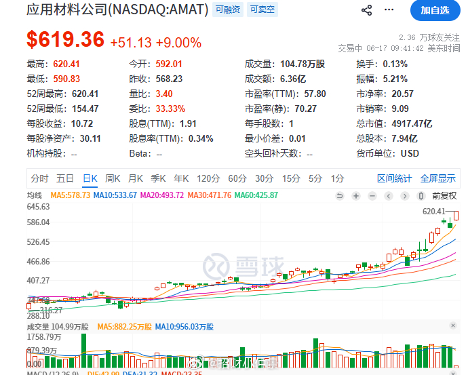Screen dimensions: 468x375
Task: Click the 可卖空 tag
Action: 262,9
